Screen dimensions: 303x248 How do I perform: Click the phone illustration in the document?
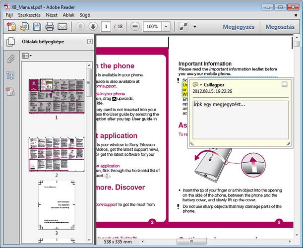[x=214, y=165]
